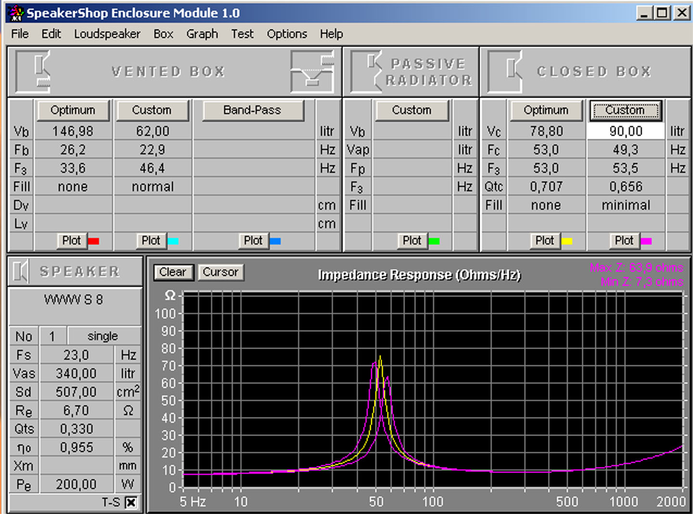Screen dimensions: 693x514
Task: Select the Band-Pass vented box button
Action: click(x=253, y=110)
